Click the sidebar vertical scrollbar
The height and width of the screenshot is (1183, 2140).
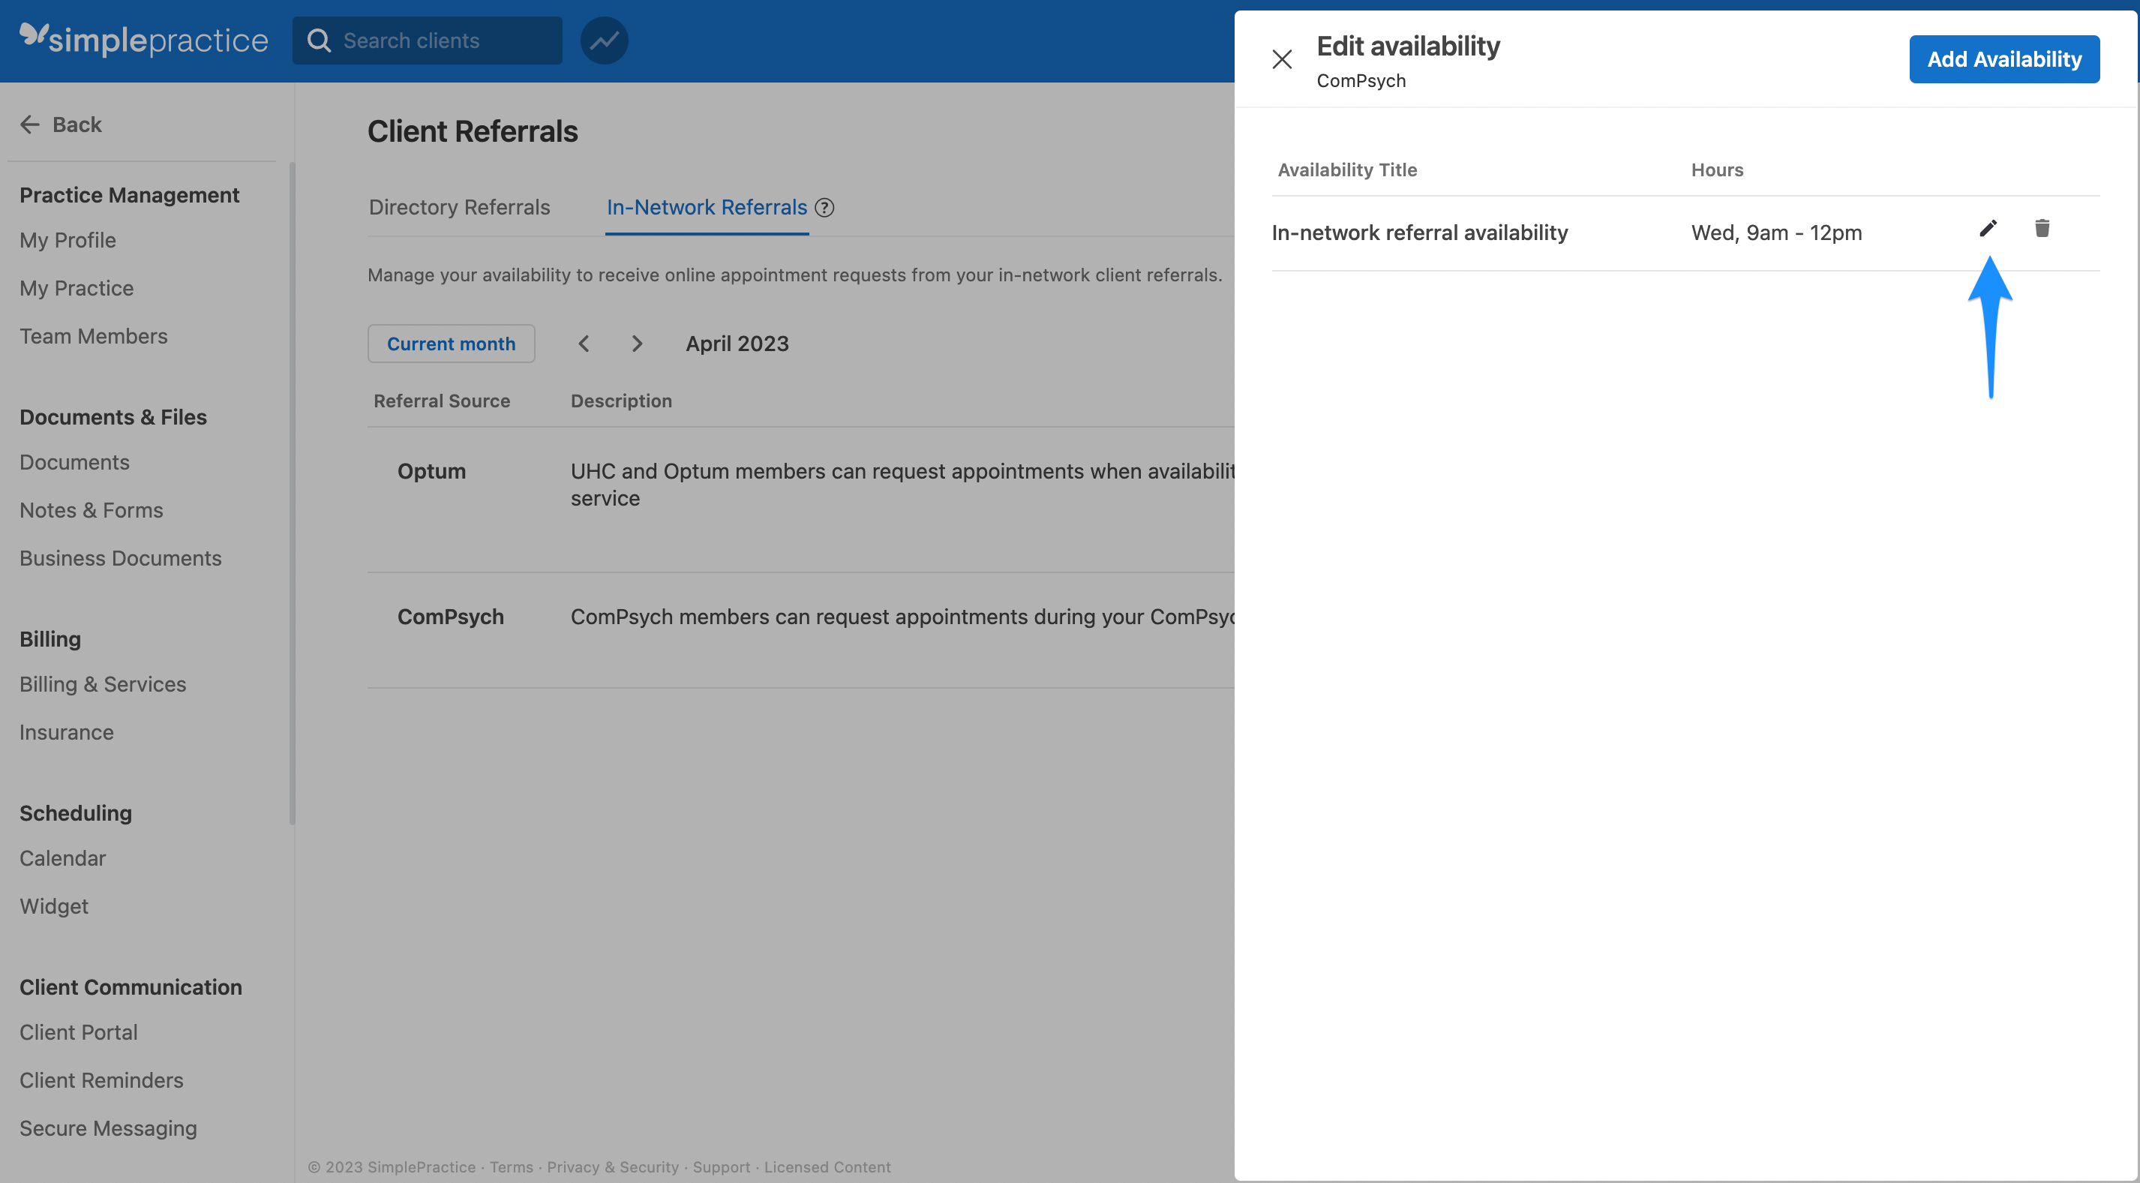pos(292,494)
